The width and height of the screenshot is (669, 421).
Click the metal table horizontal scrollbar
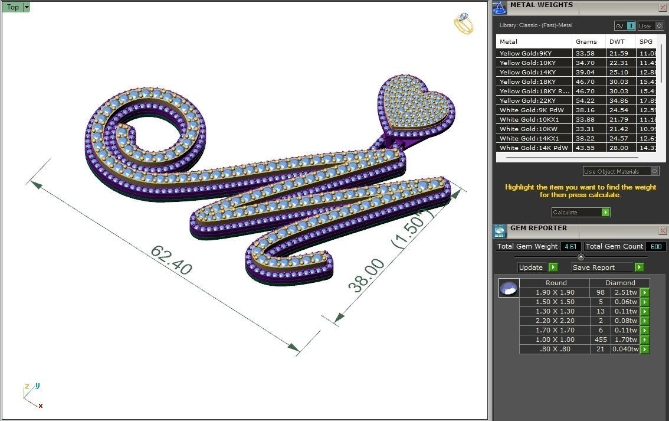point(572,158)
